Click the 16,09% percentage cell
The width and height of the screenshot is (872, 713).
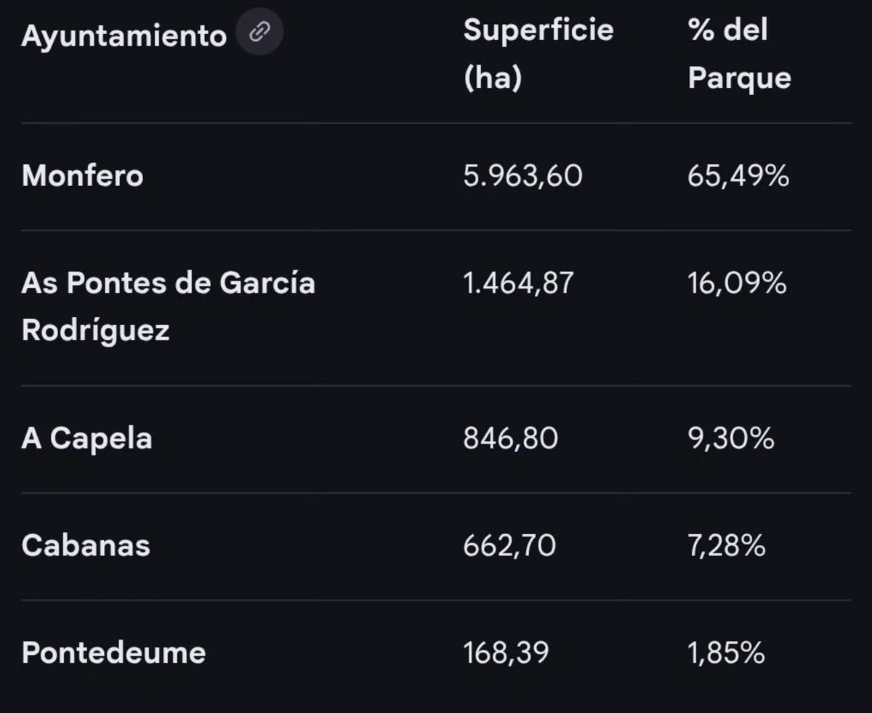point(737,283)
